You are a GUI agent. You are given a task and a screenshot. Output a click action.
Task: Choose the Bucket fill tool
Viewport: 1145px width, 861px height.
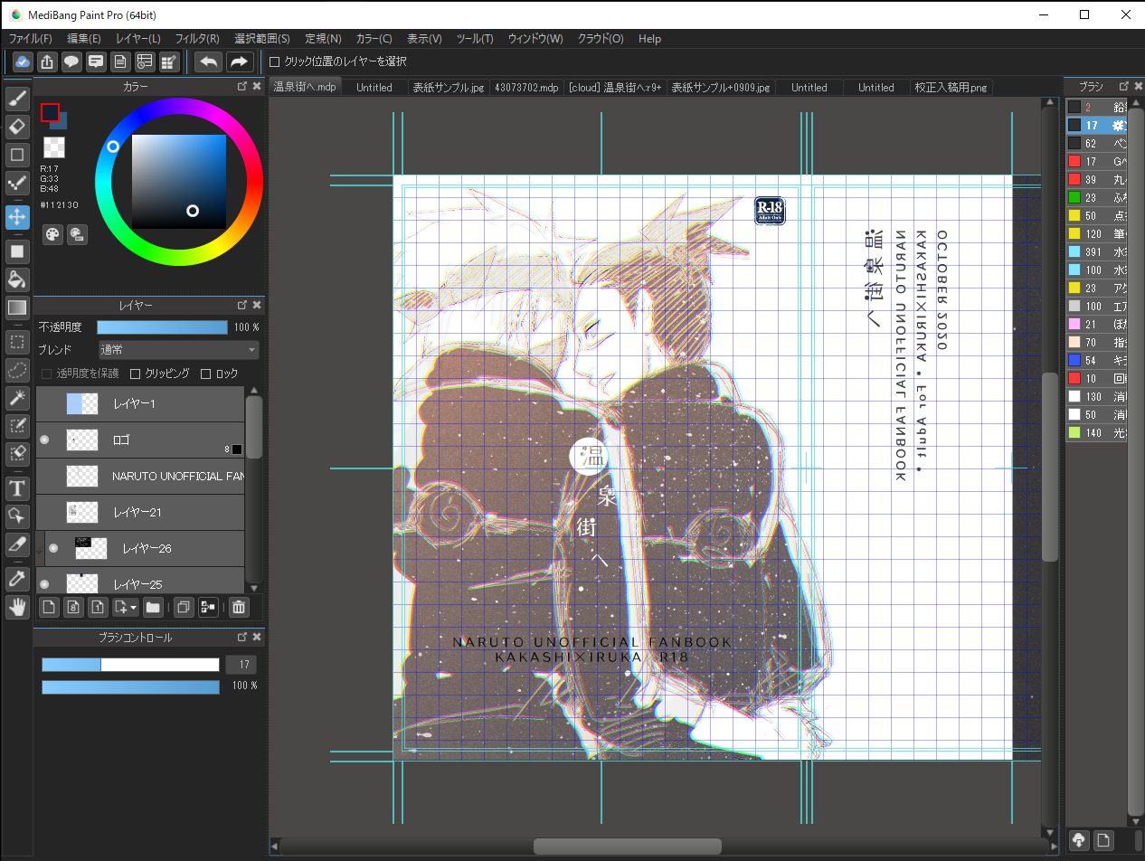pos(16,278)
